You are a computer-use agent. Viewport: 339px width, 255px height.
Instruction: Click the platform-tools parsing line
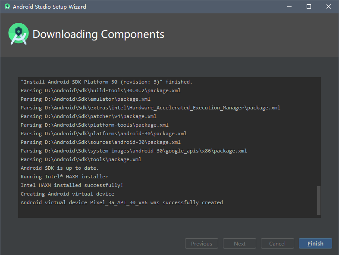94,125
